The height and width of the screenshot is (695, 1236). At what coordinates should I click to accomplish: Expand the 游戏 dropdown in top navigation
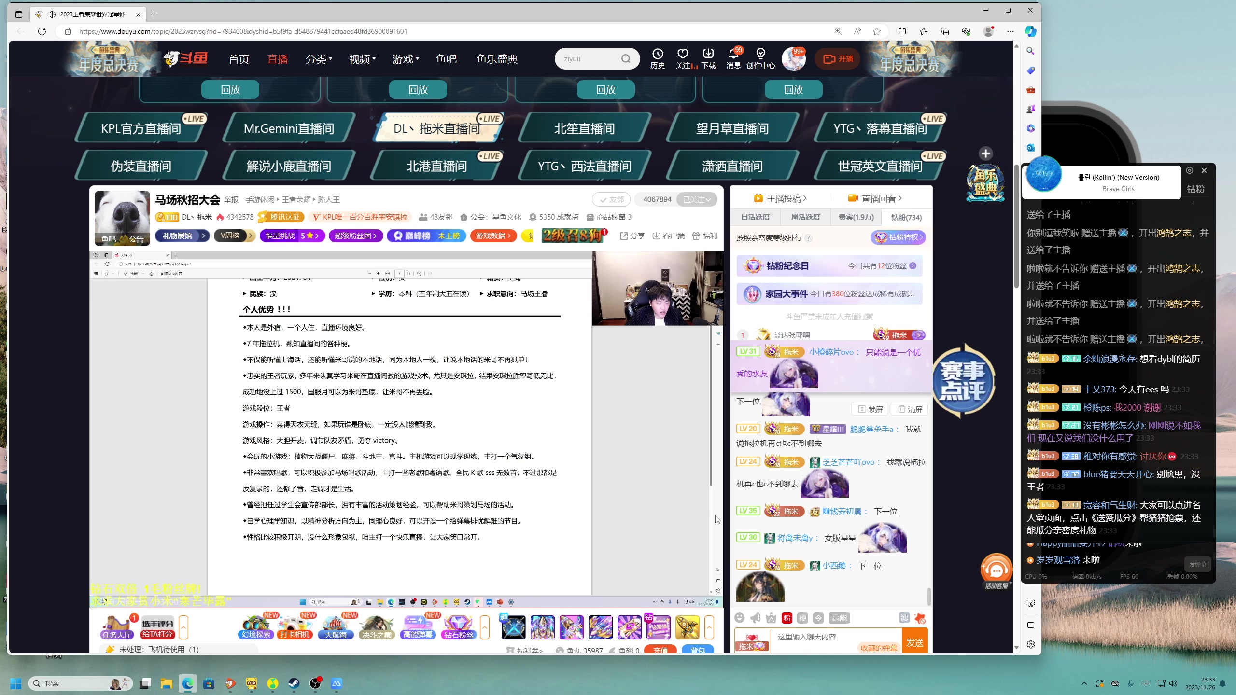click(406, 59)
